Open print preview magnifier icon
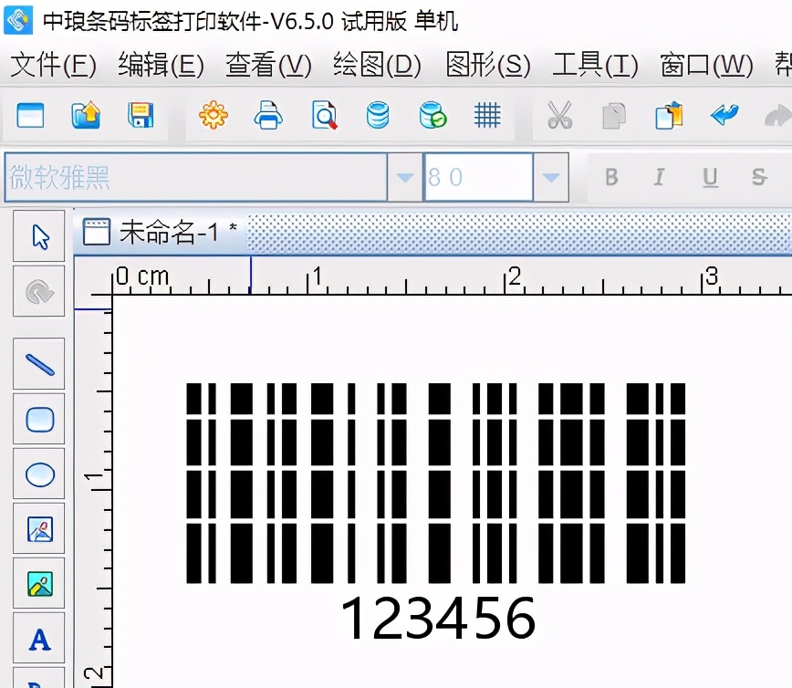792x688 pixels. click(324, 115)
